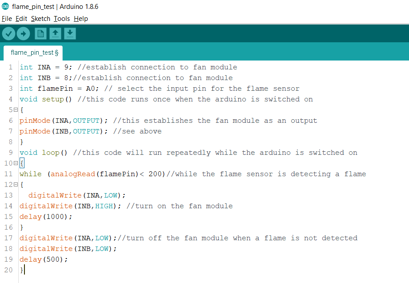Collapse the while block fold at line 12
Viewport: 409px width, 283px height.
pos(16,185)
